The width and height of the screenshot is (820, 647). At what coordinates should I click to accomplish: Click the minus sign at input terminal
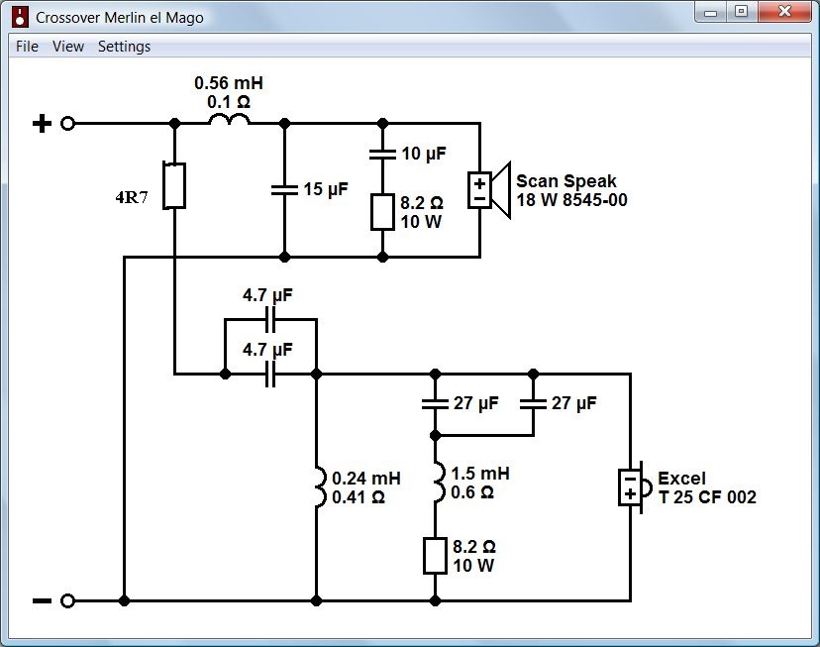pos(42,600)
